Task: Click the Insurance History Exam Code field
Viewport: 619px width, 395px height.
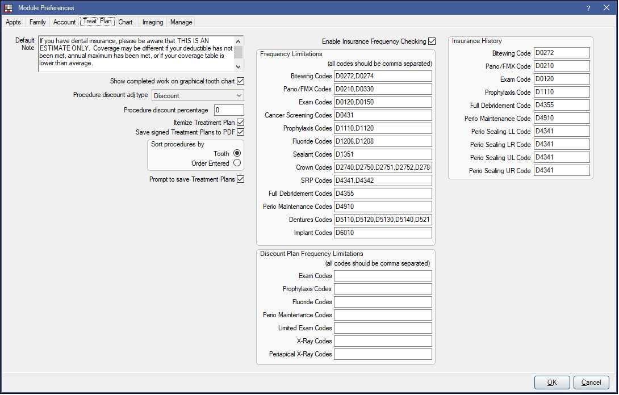Action: pos(562,79)
